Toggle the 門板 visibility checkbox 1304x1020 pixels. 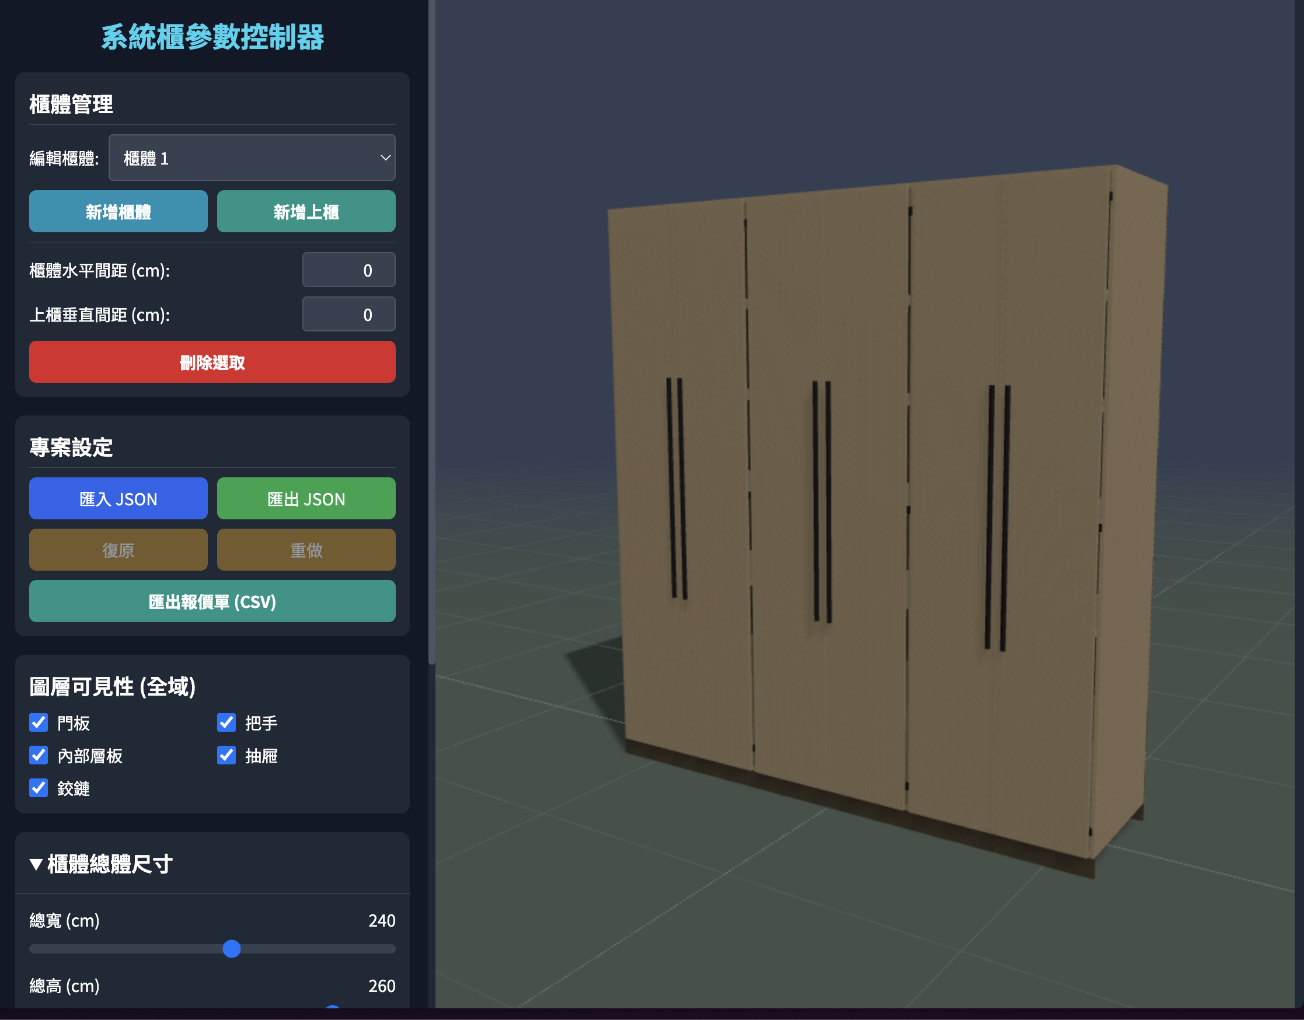39,722
